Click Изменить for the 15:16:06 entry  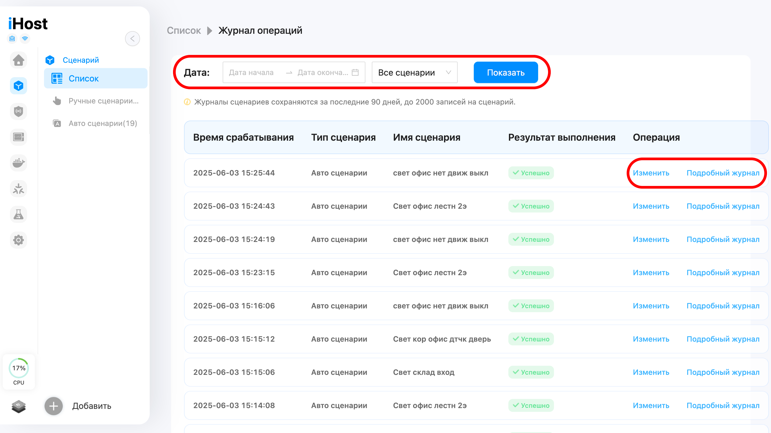point(651,306)
